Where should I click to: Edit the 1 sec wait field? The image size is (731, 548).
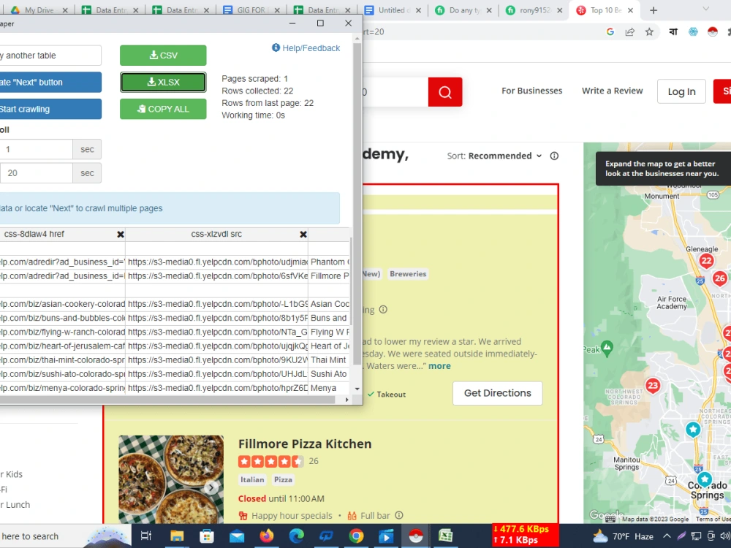[x=37, y=149]
